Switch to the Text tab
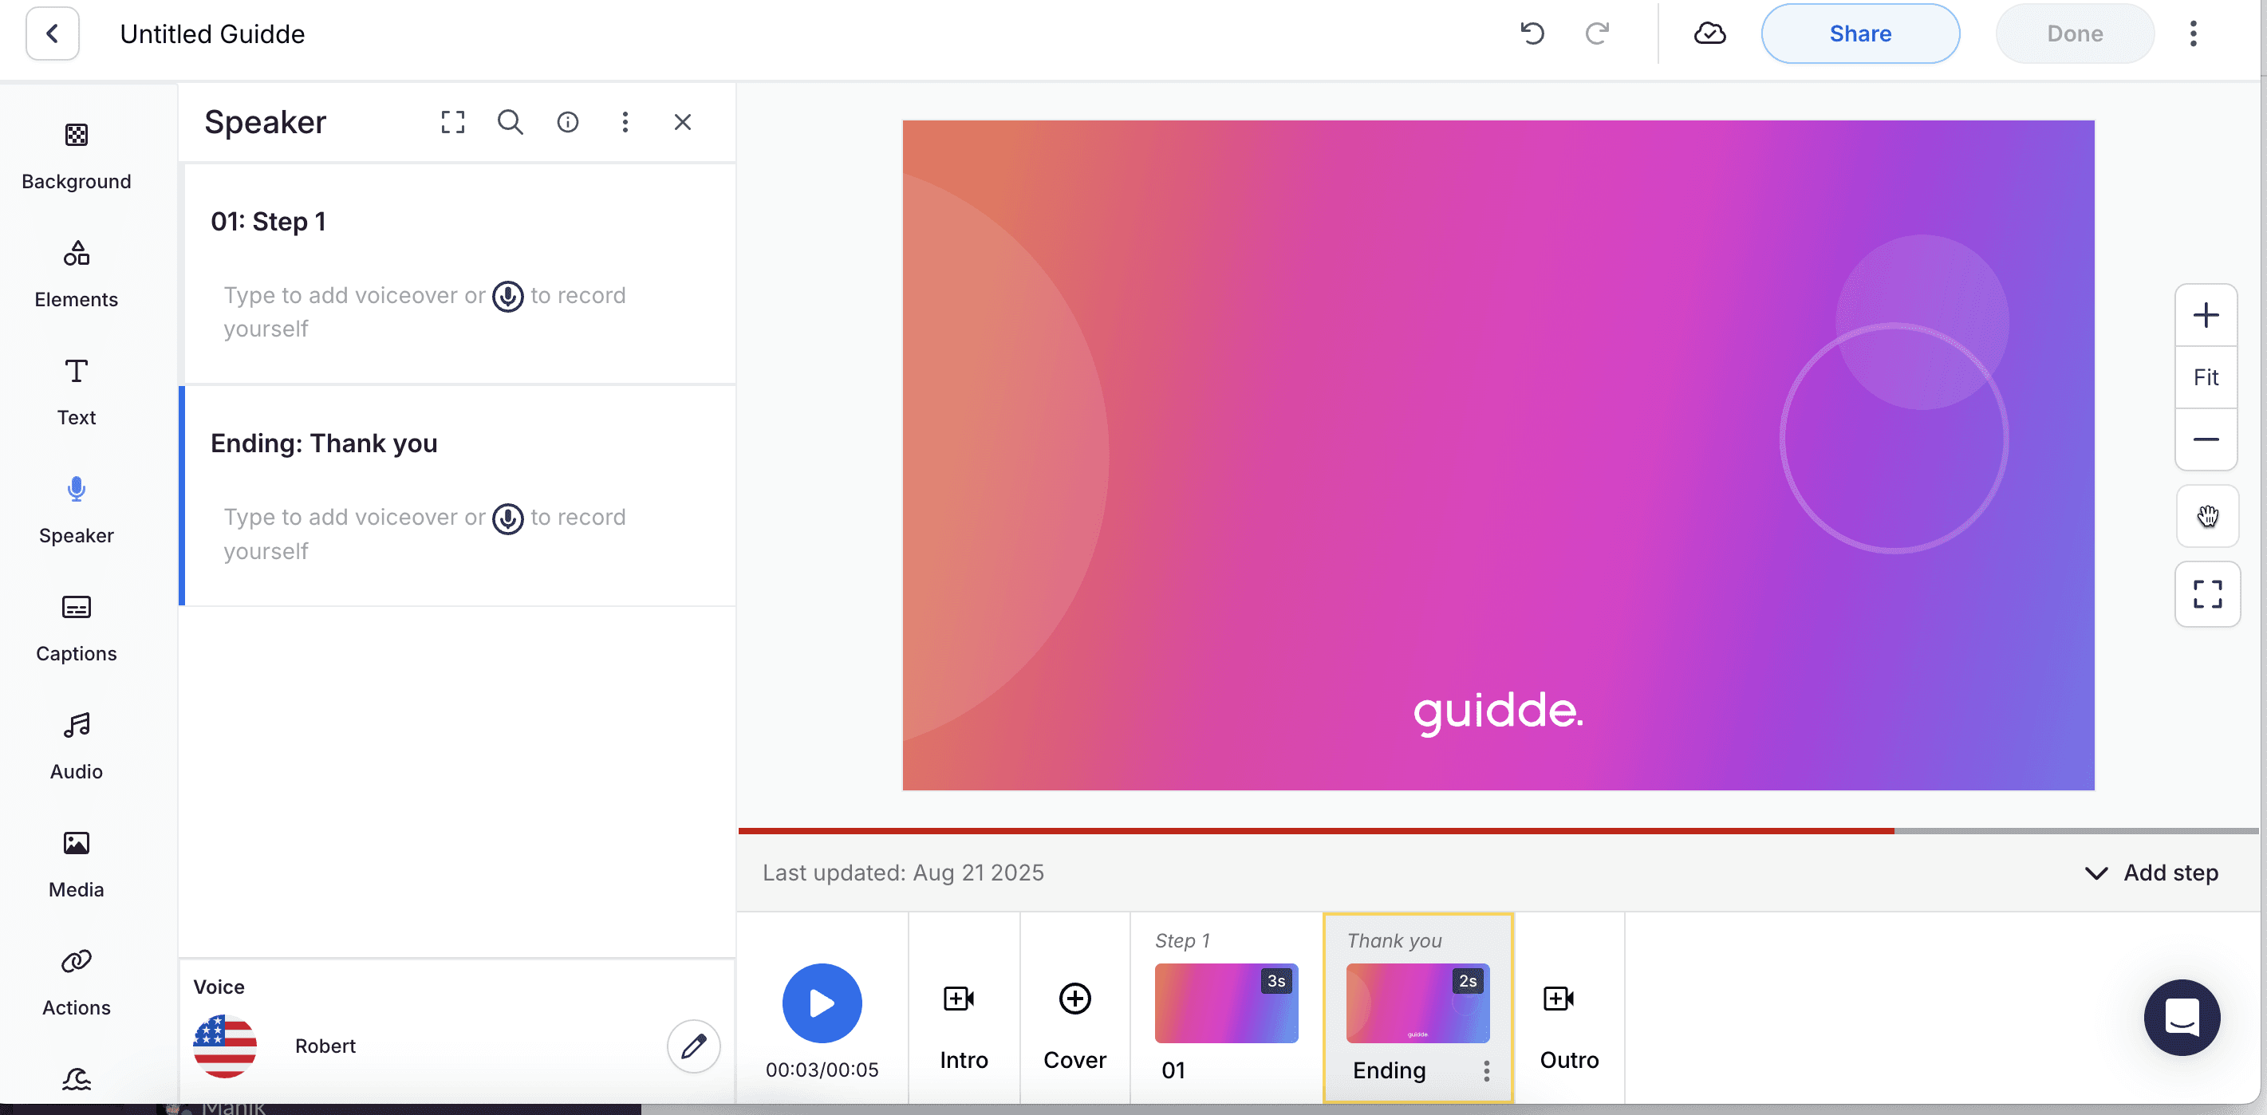 pyautogui.click(x=77, y=392)
